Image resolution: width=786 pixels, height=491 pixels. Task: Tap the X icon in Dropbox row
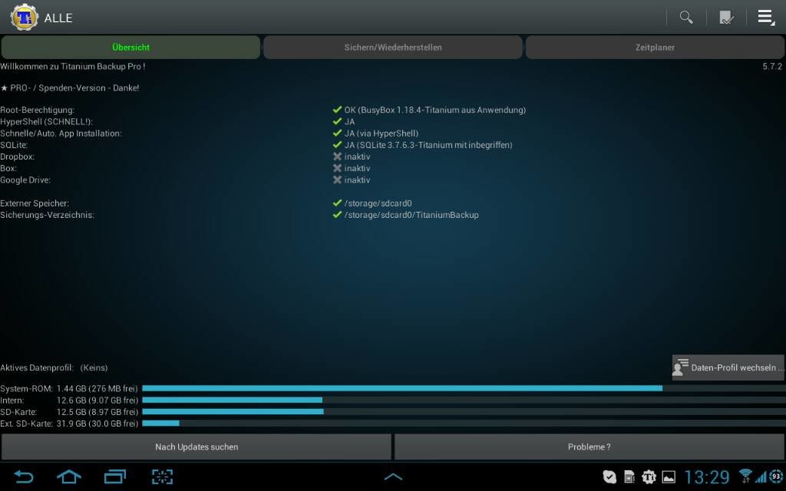pyautogui.click(x=338, y=157)
